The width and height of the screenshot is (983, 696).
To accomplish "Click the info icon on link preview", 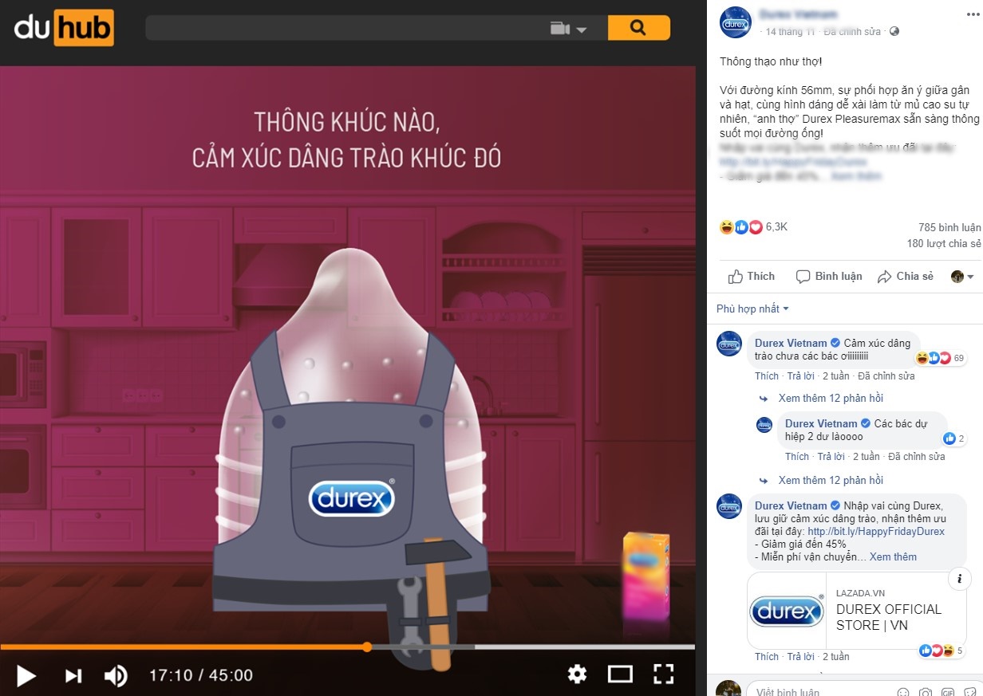I will [x=958, y=579].
